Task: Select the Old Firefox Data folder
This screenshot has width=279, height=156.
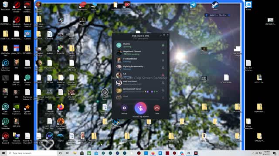Action: click(5, 50)
